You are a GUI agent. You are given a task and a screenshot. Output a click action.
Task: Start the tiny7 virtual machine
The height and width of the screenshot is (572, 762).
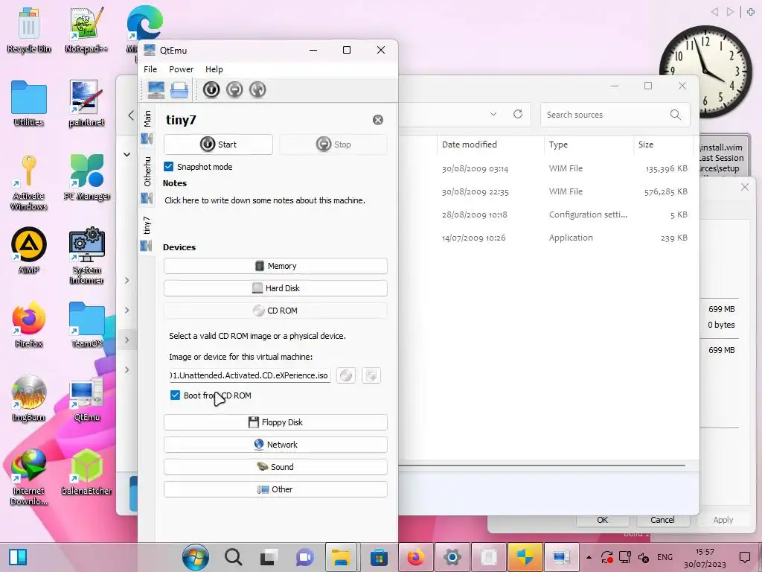[218, 144]
